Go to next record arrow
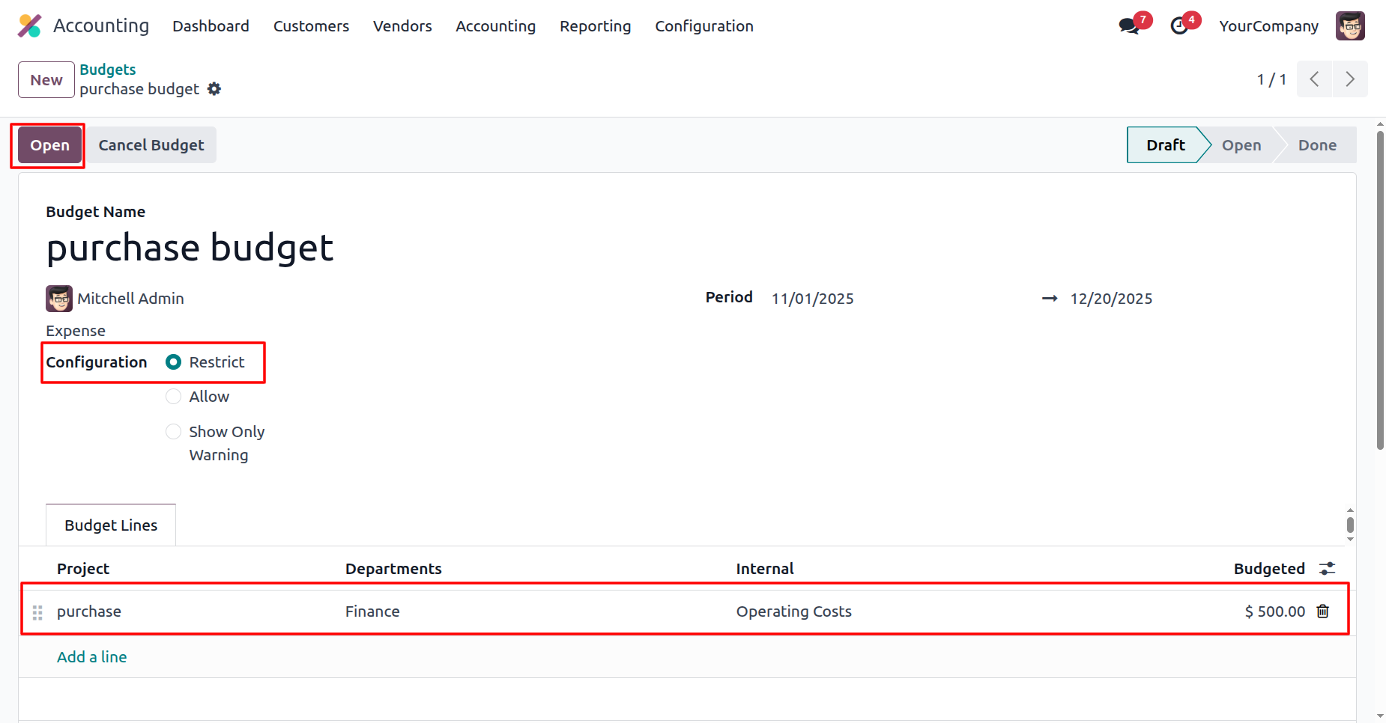Viewport: 1386px width, 723px height. (1349, 79)
